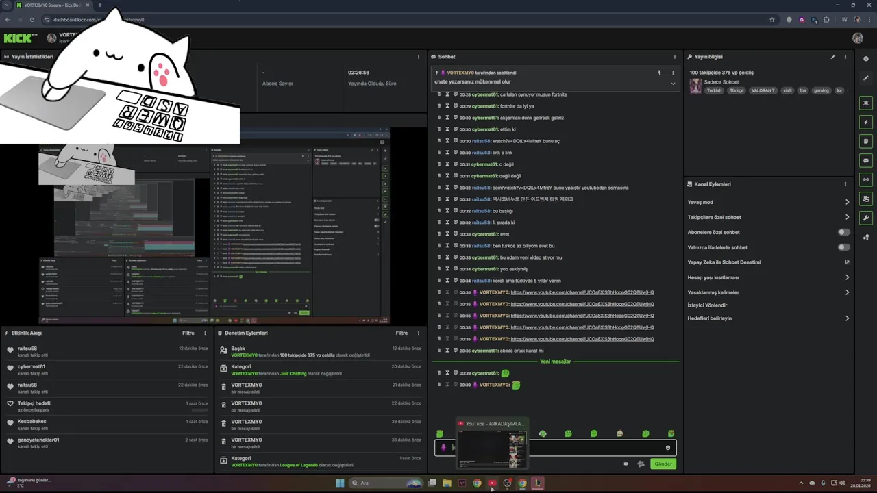Open three-dot menu in Sohbet panel header

pos(676,57)
